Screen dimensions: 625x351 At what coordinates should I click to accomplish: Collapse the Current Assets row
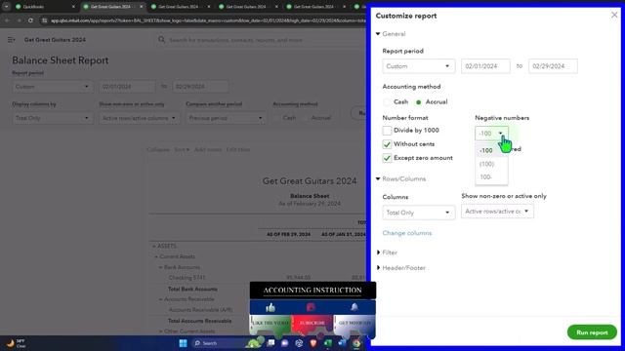(156, 256)
